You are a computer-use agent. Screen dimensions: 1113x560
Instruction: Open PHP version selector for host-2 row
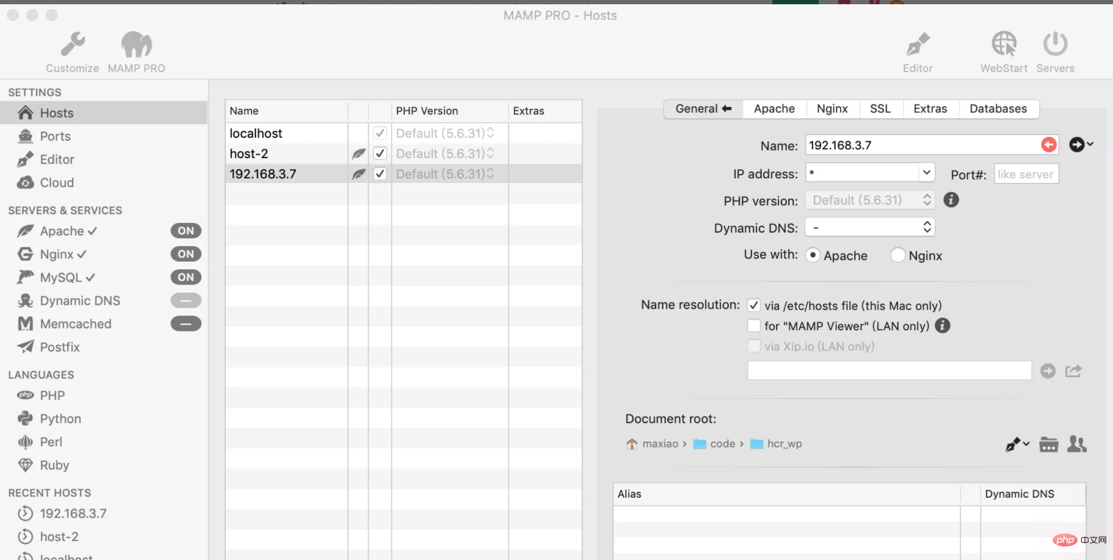[x=490, y=153]
